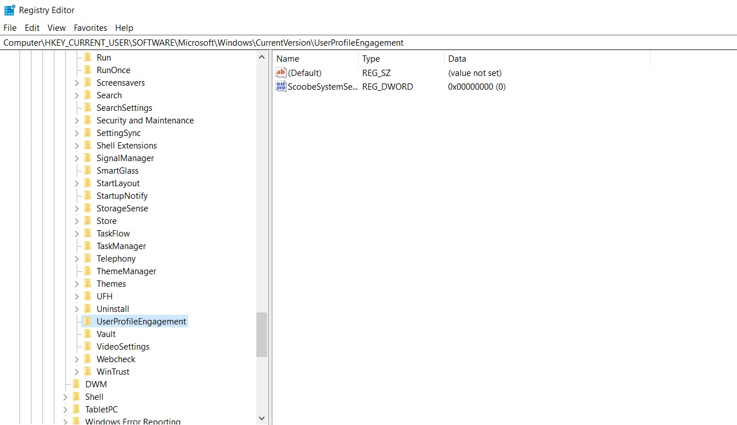Expand the SettingSync key
Image resolution: width=737 pixels, height=425 pixels.
77,133
